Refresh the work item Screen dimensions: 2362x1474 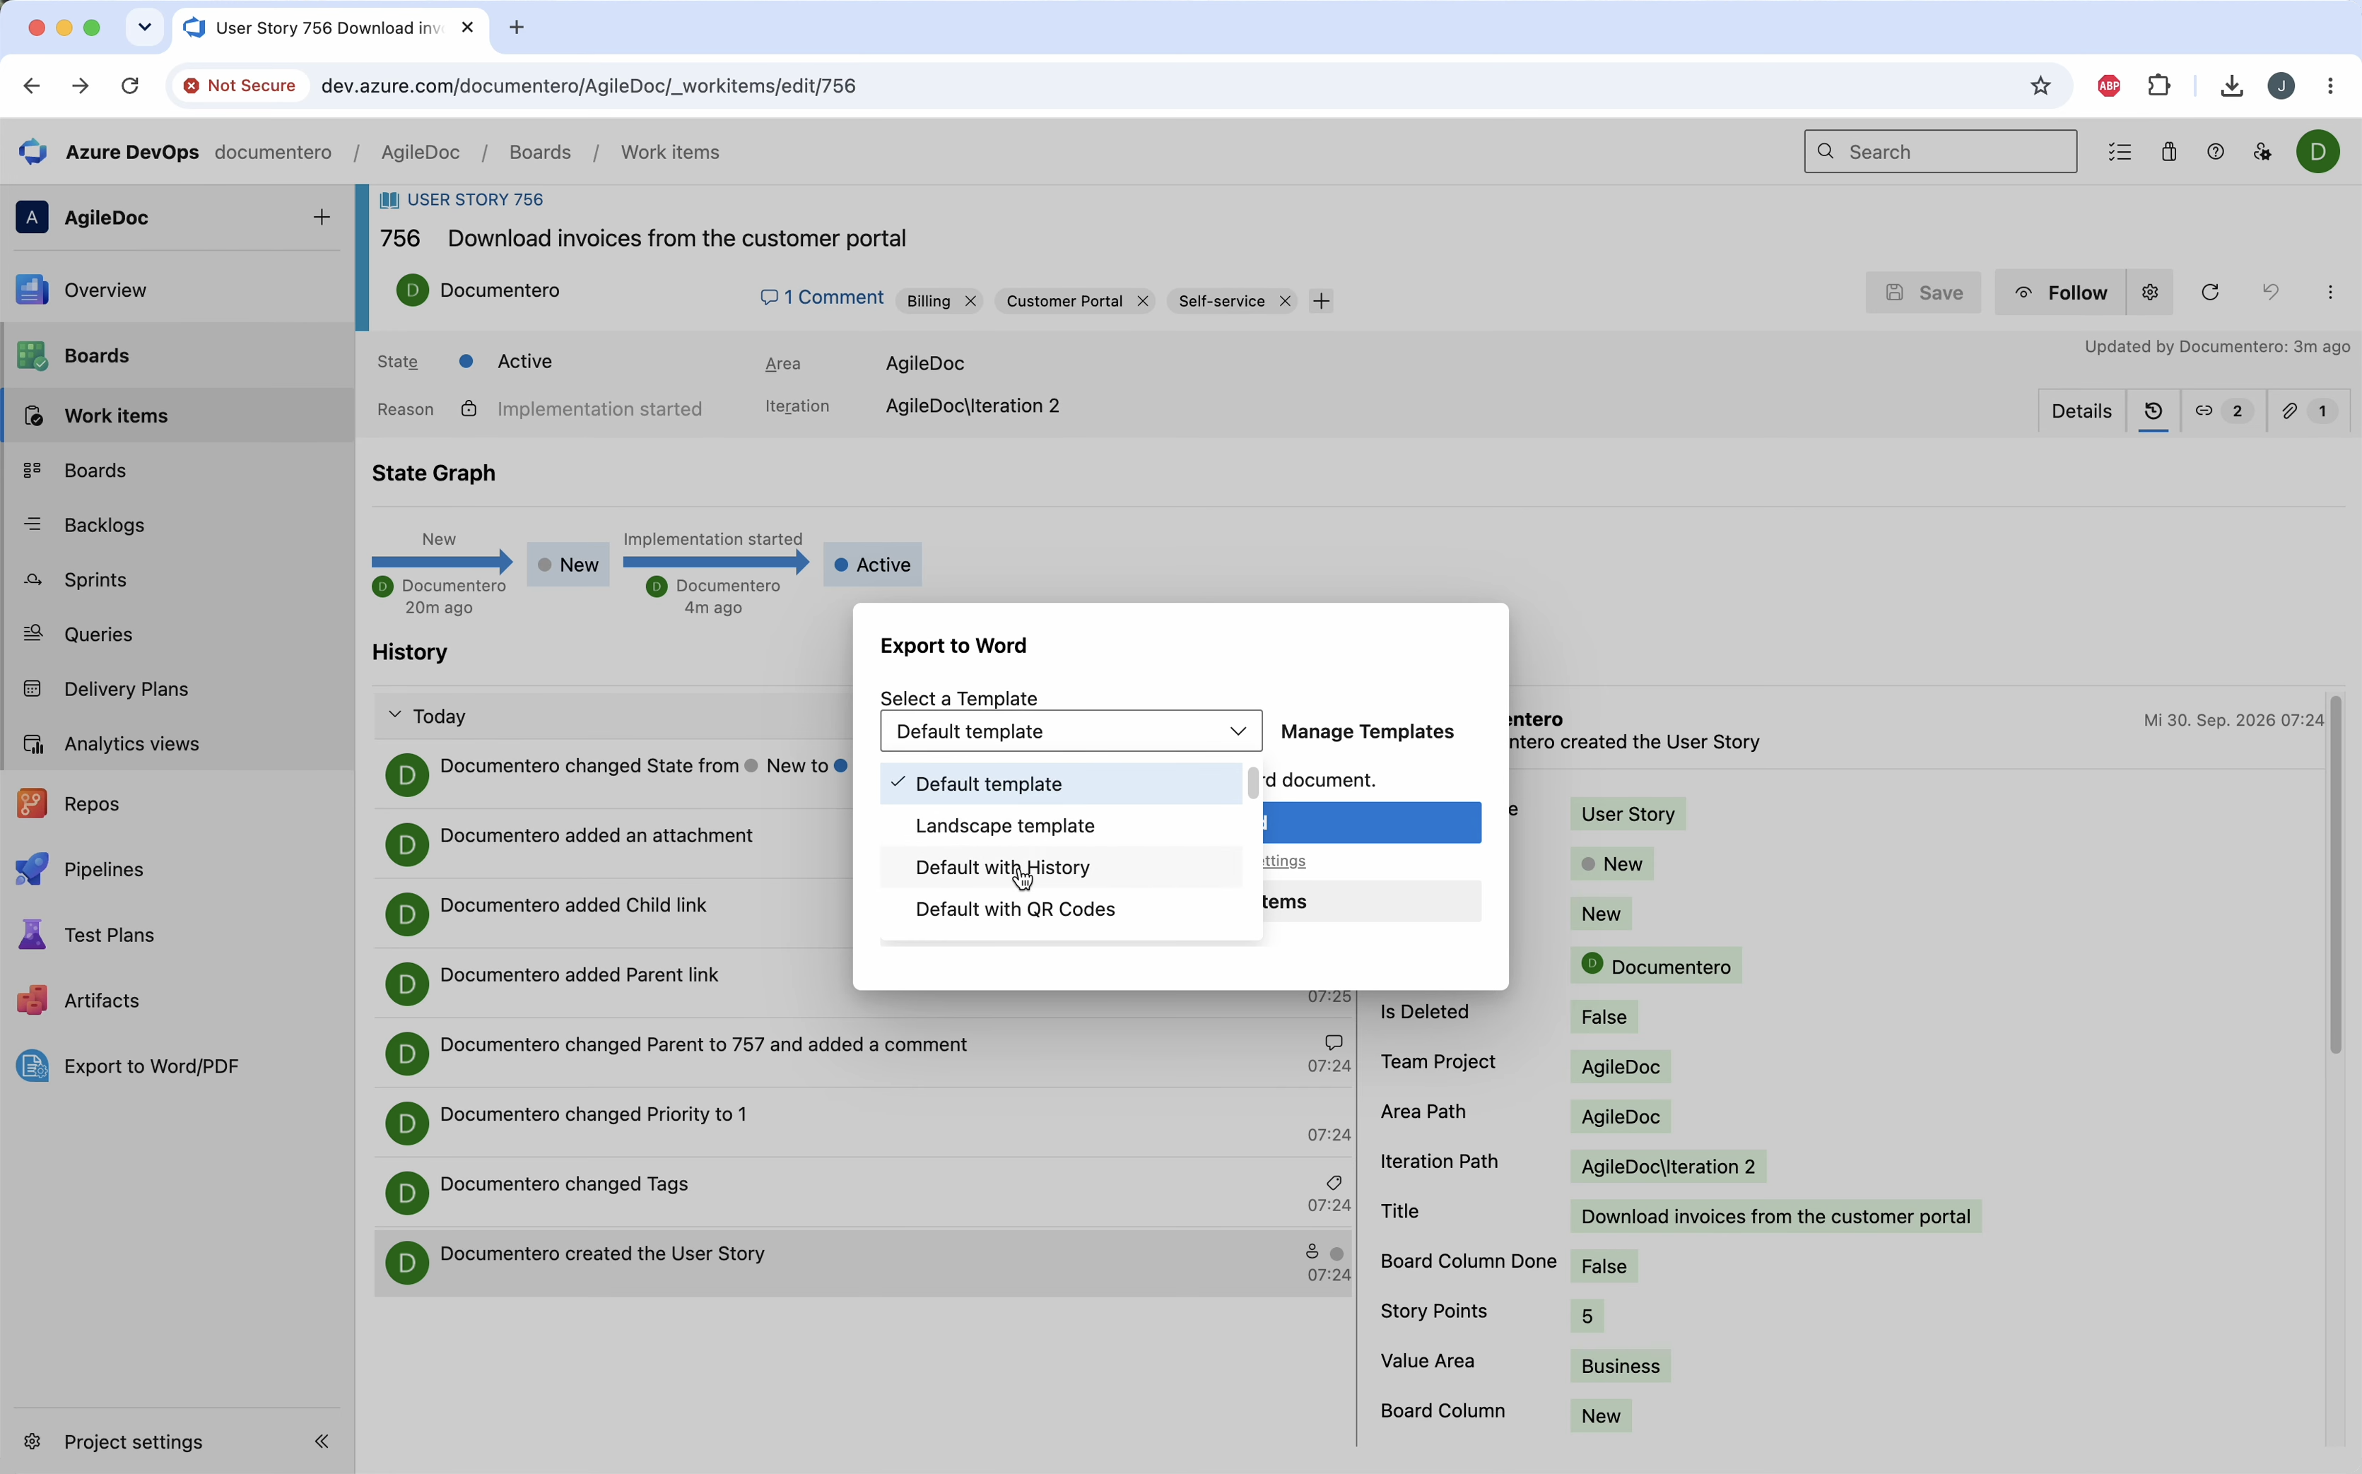coord(2210,293)
